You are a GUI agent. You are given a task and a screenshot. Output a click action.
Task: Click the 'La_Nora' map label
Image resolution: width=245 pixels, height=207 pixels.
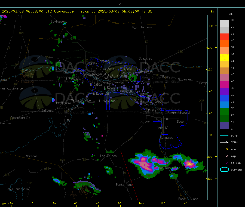coord(108,69)
